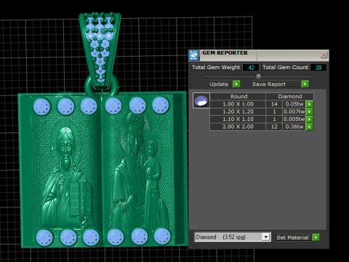This screenshot has height=262, width=349.
Task: Click the 'Total Gem Count' label
Action: (x=285, y=68)
